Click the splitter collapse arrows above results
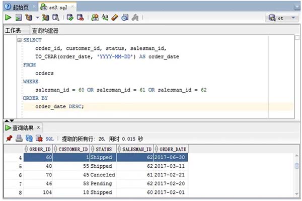This screenshot has height=201, width=302. (x=9, y=120)
